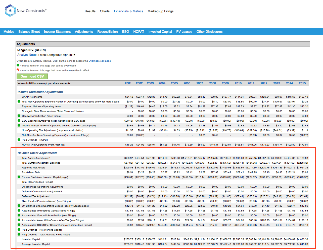Click the New Constructs logo icon
The image size is (323, 250).
(10, 11)
